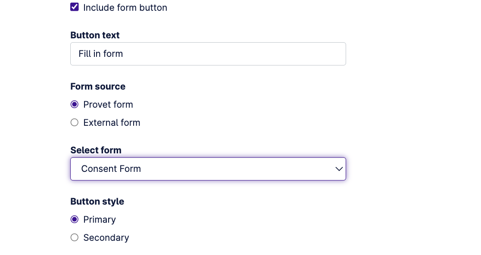Choose the Secondary button style radio
The image size is (481, 255).
(x=75, y=238)
